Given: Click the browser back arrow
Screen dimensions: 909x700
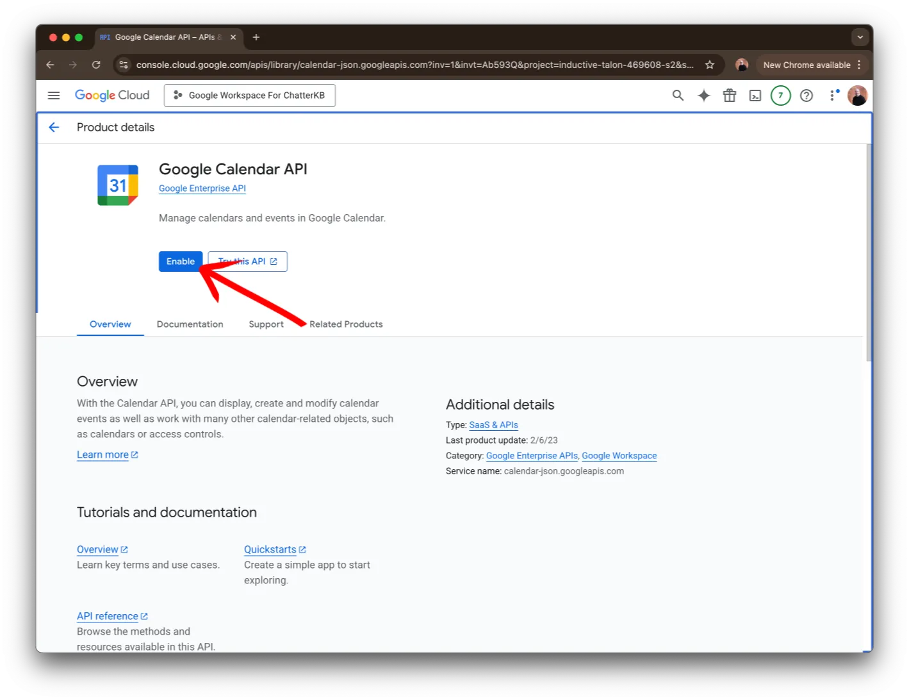Looking at the screenshot, I should 50,65.
